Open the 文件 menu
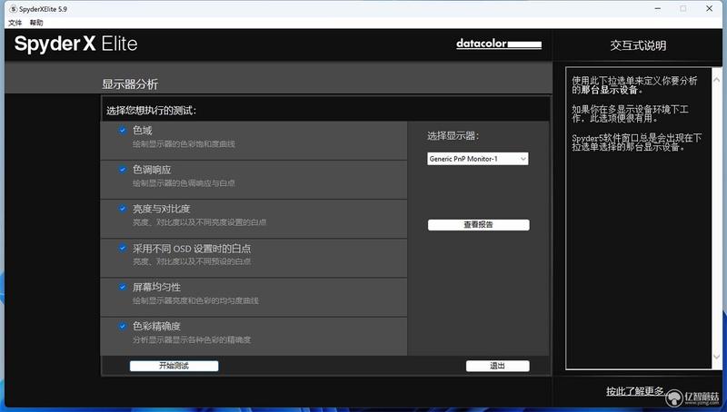727x412 pixels. point(15,23)
